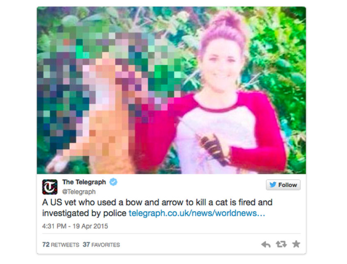Click the RETWEETS label
347x264 pixels.
tap(65, 245)
